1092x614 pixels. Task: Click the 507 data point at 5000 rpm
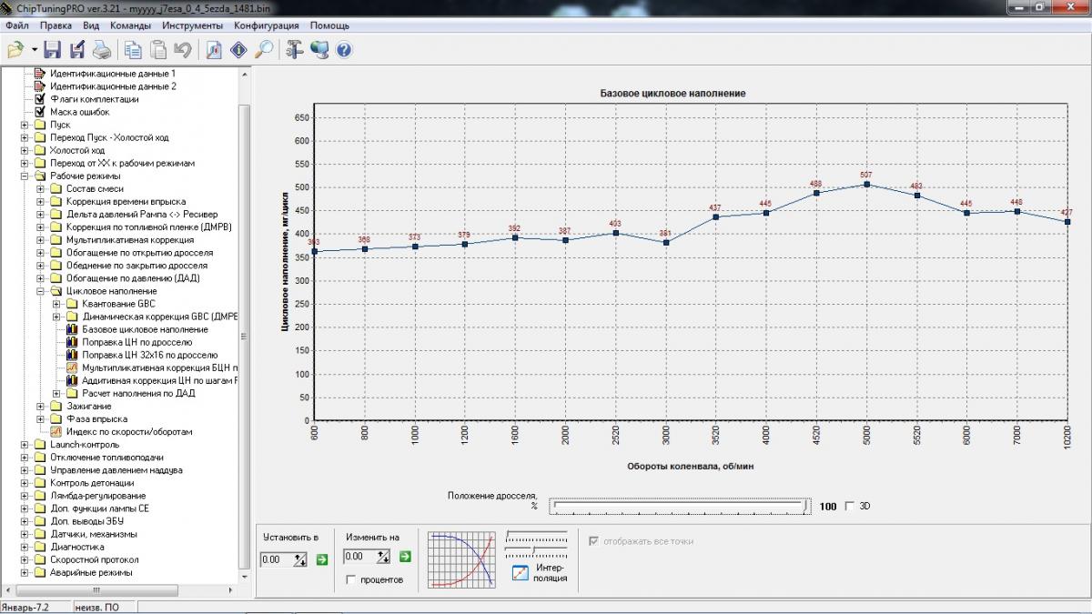[x=867, y=184]
